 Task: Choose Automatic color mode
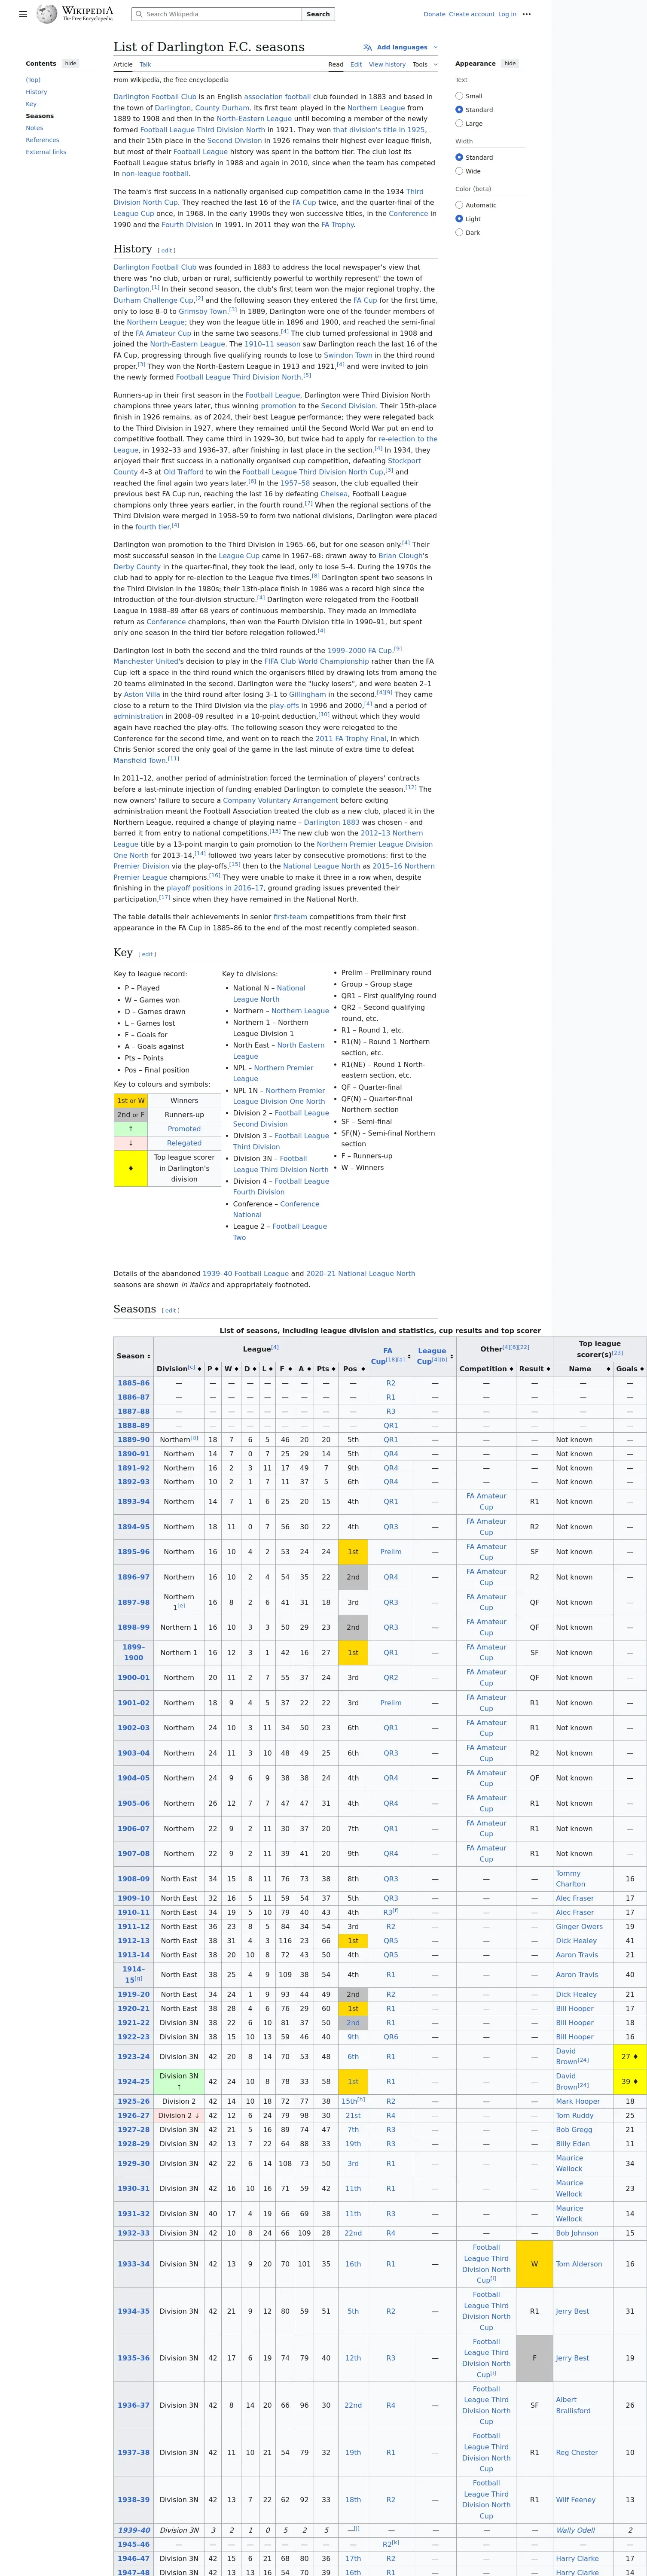pos(459,205)
